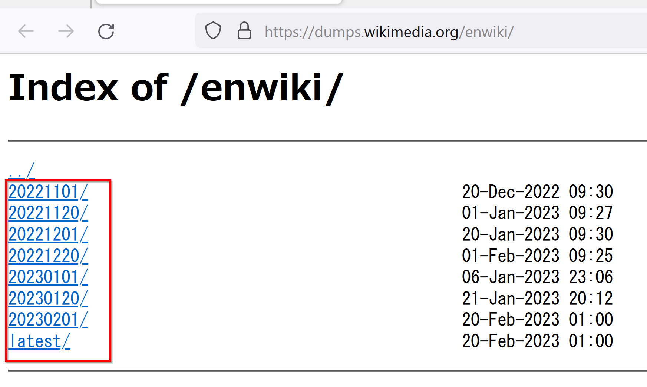Show site security info via padlock

(x=244, y=31)
